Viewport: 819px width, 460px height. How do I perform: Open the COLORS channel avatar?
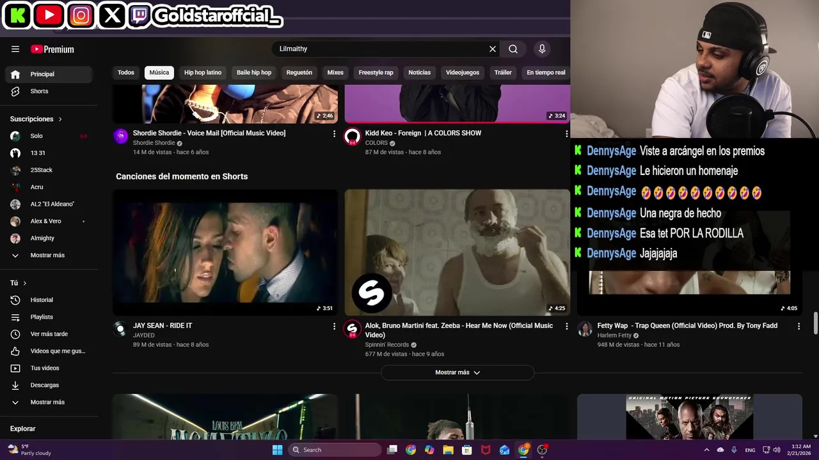pyautogui.click(x=353, y=136)
